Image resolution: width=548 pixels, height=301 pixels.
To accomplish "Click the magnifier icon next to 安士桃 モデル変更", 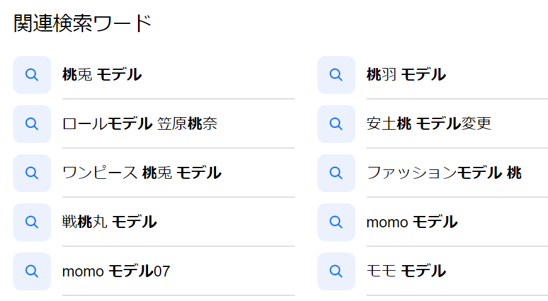I will (336, 124).
